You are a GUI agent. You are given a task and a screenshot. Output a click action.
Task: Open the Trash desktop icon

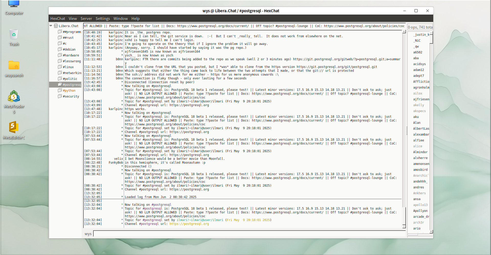point(14,35)
